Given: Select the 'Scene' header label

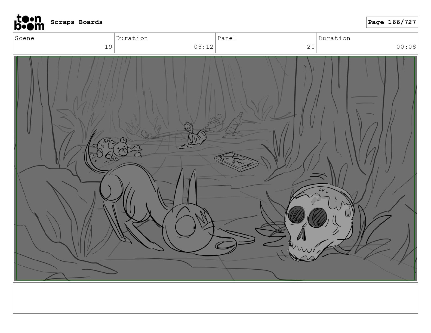Looking at the screenshot, I should tap(25, 38).
